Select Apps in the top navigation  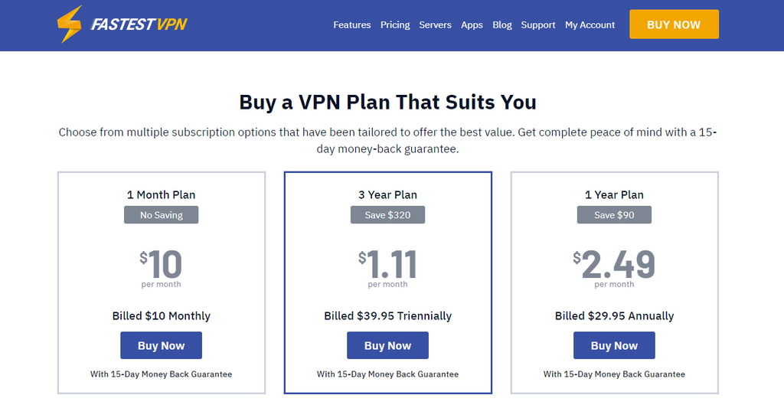472,25
